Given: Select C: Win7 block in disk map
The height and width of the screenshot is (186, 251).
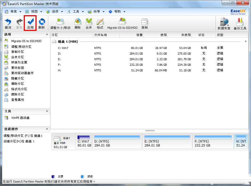Looking at the screenshot, I should pos(84,141).
